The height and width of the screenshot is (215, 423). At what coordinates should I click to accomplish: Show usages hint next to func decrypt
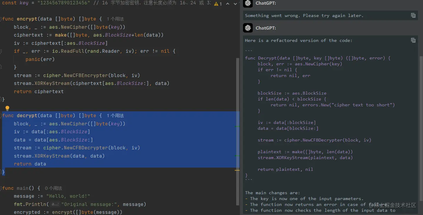click(115, 115)
